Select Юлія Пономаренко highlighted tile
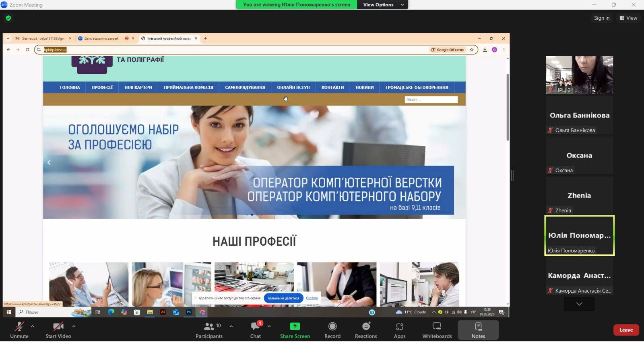The height and width of the screenshot is (342, 644). [x=579, y=236]
